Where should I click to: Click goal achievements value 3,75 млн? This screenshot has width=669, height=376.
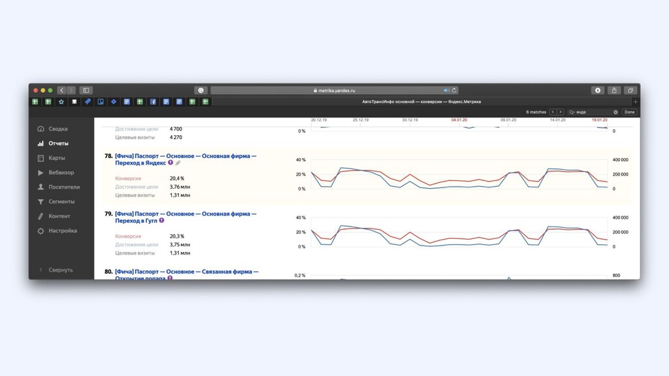pos(180,245)
